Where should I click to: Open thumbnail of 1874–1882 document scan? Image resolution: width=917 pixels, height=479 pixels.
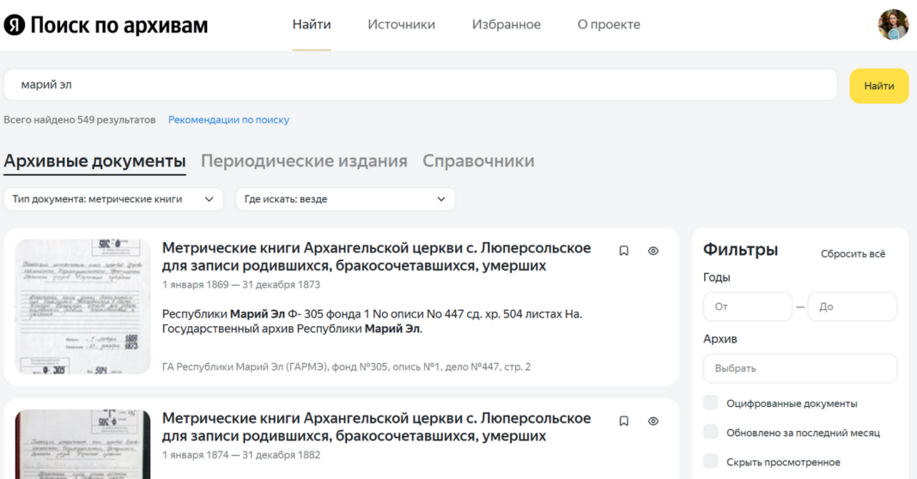click(82, 445)
